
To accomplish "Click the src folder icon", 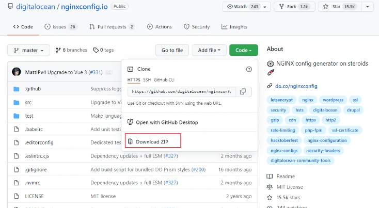I will tap(17, 102).
